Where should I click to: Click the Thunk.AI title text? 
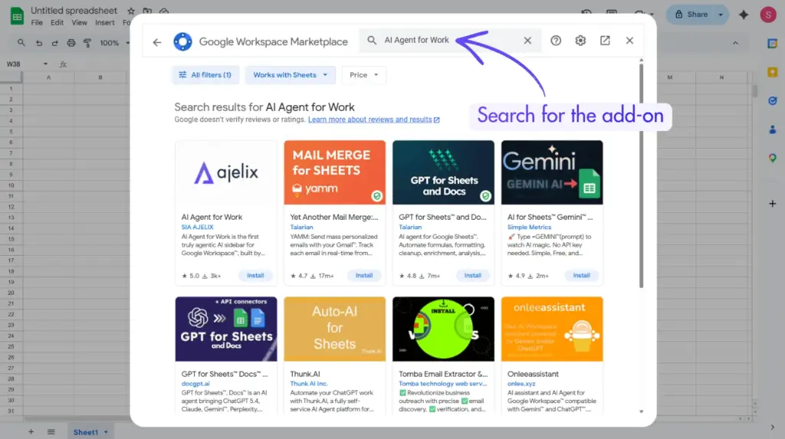tap(305, 374)
